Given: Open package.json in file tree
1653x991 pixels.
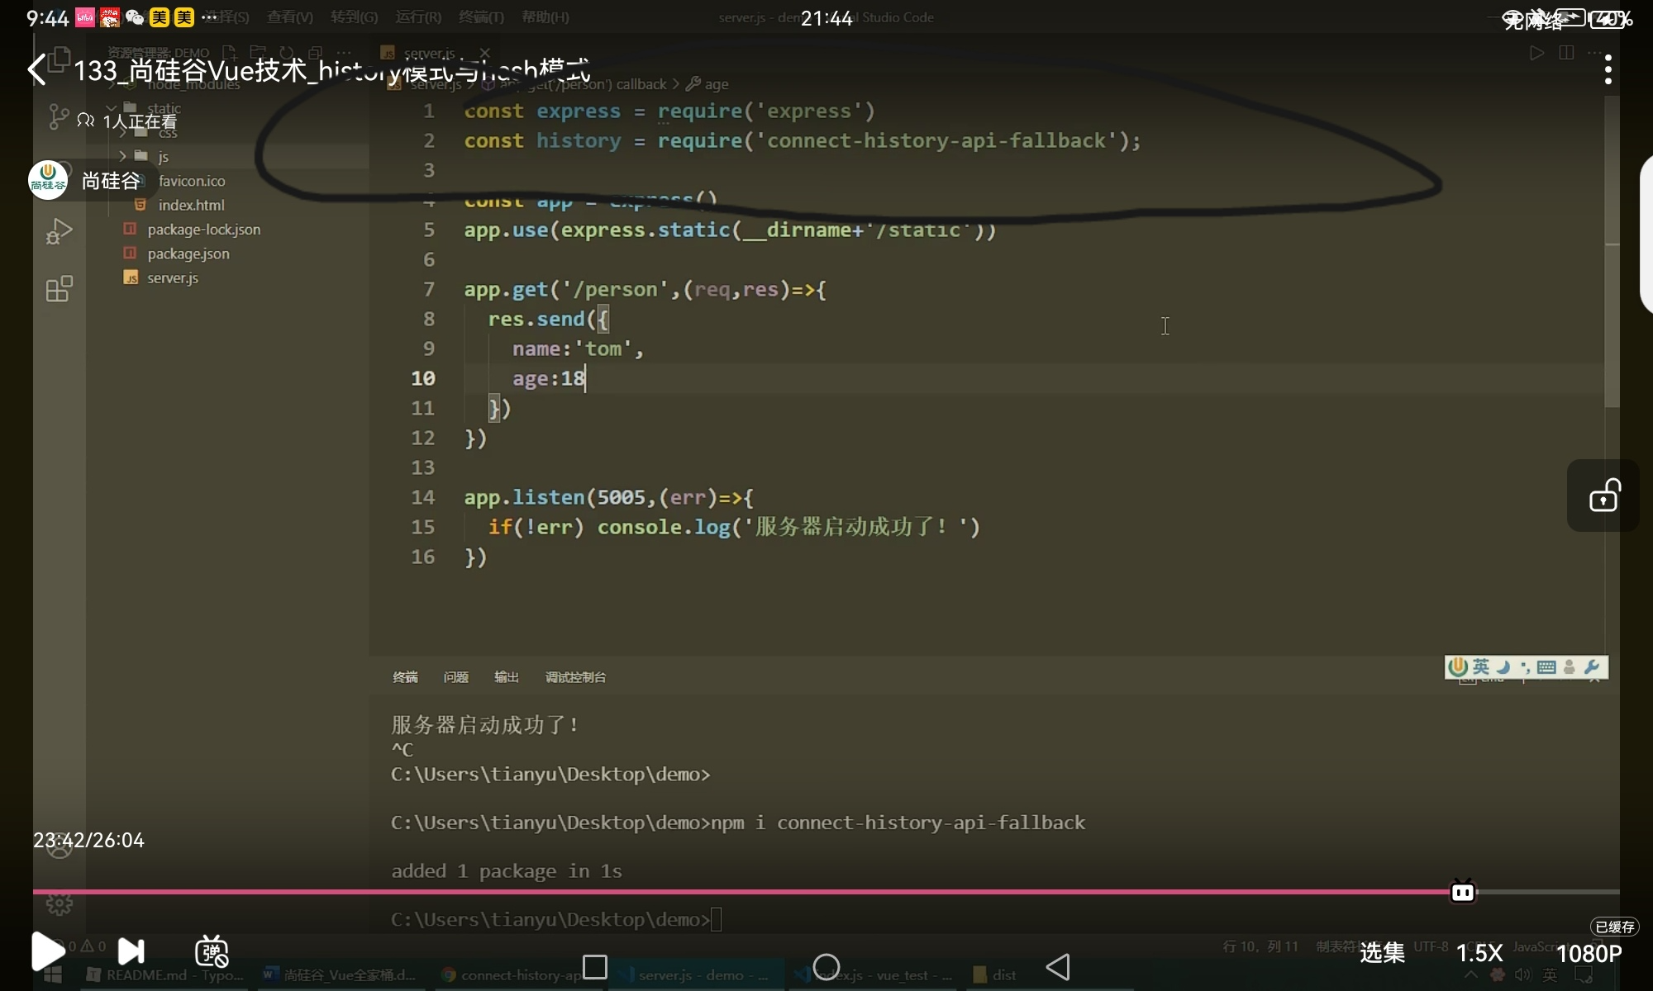Looking at the screenshot, I should (x=188, y=254).
